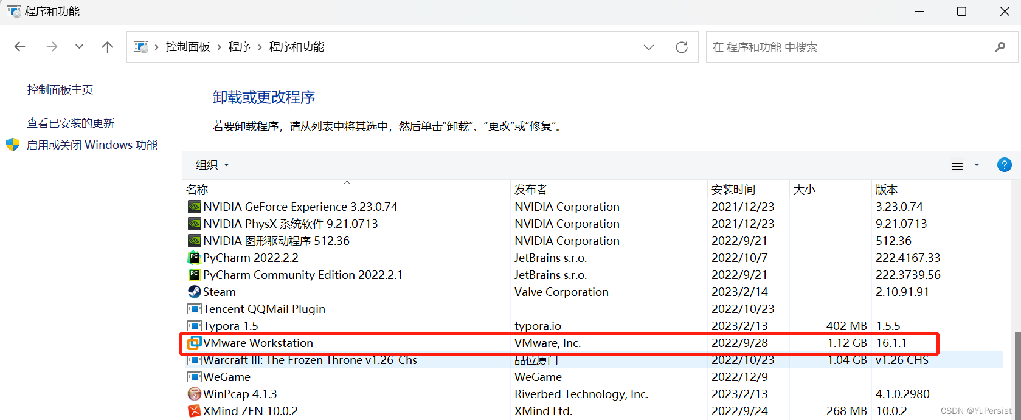This screenshot has height=420, width=1021.
Task: Click the vertical scrollbar thumb
Action: pyautogui.click(x=1017, y=376)
